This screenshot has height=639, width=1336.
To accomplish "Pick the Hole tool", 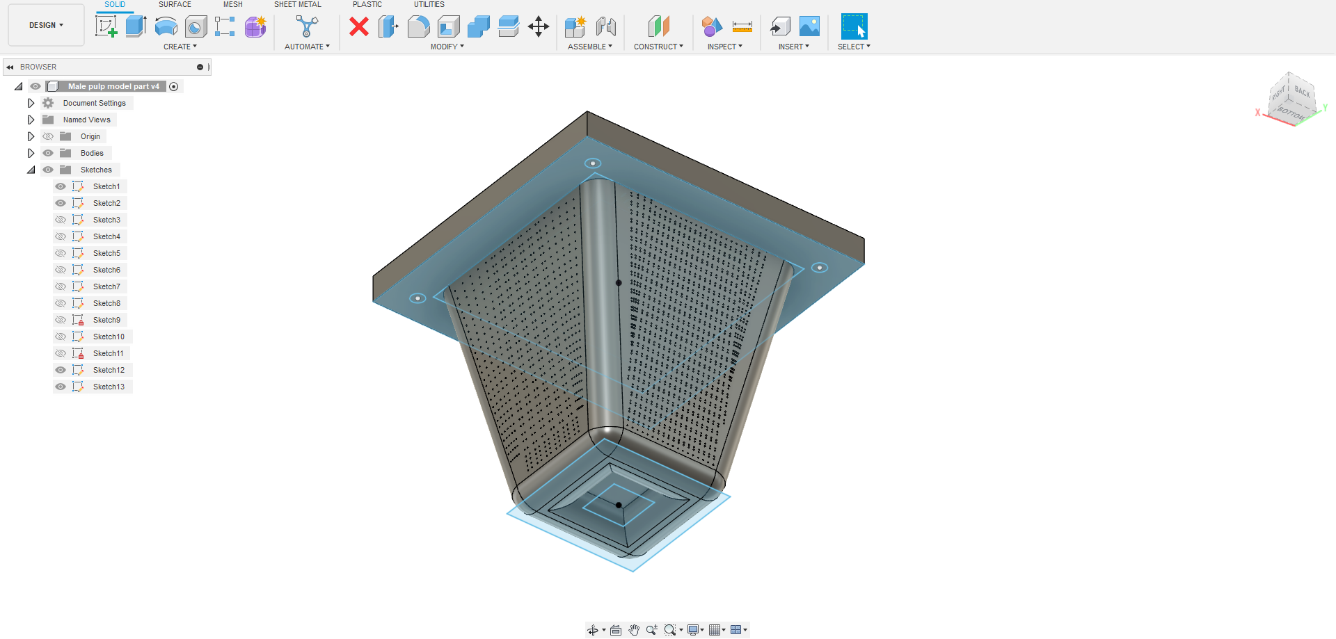I will click(x=196, y=26).
